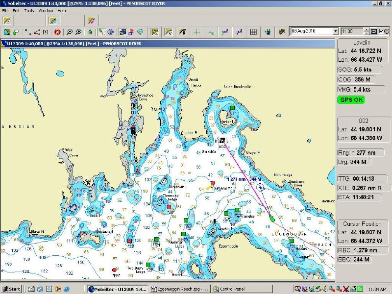Click the Windows Start button
Viewport: 392px width, 294px height.
click(11, 289)
